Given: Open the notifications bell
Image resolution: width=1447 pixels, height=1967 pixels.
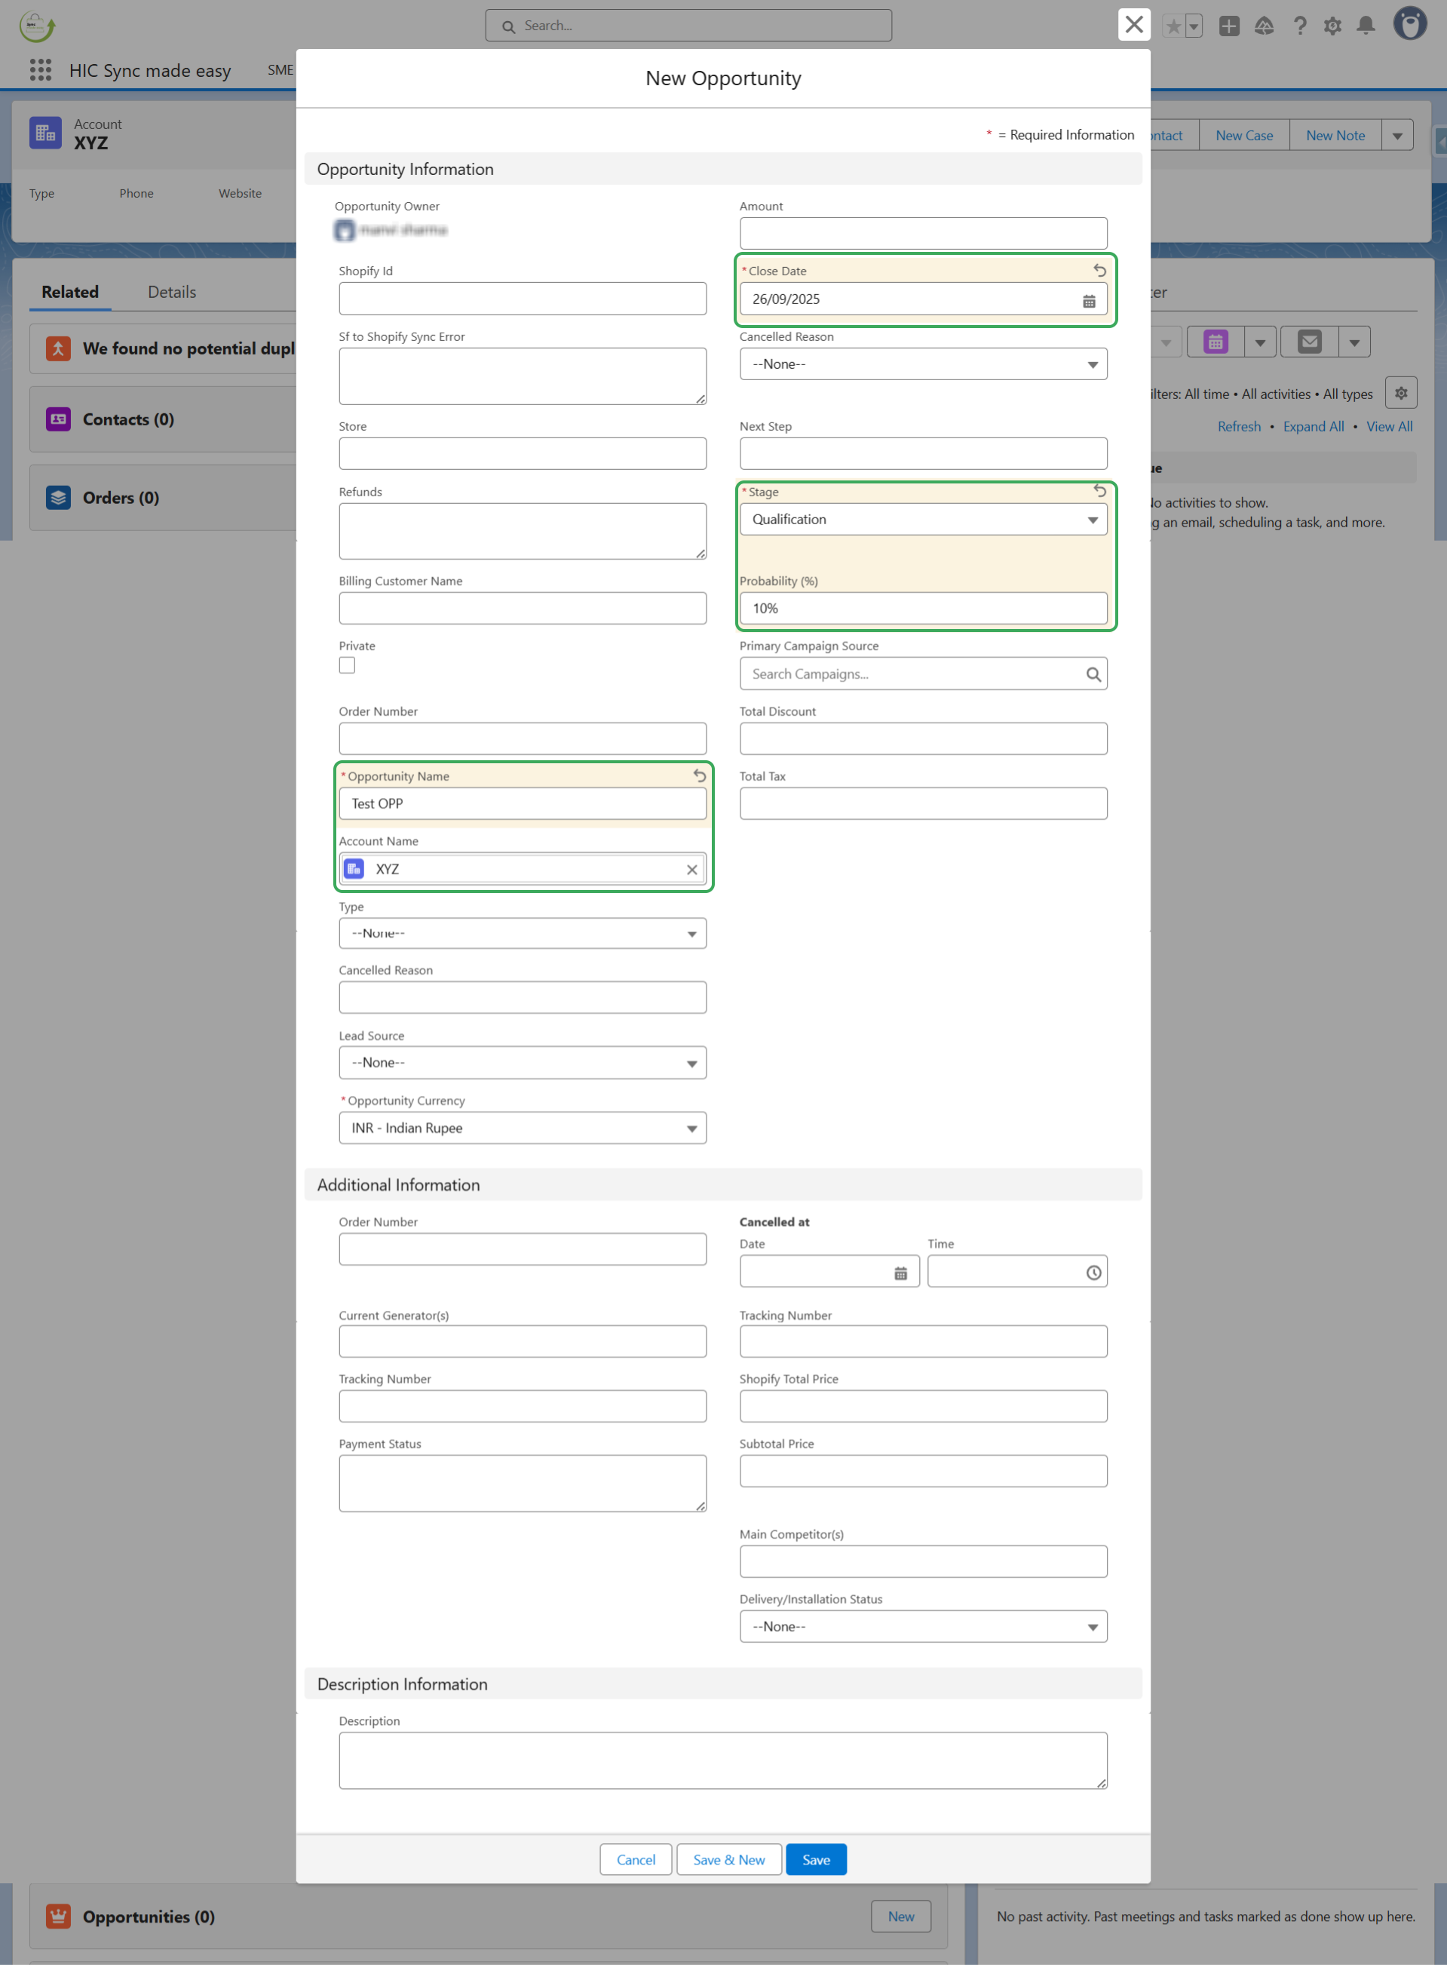Looking at the screenshot, I should [x=1366, y=26].
